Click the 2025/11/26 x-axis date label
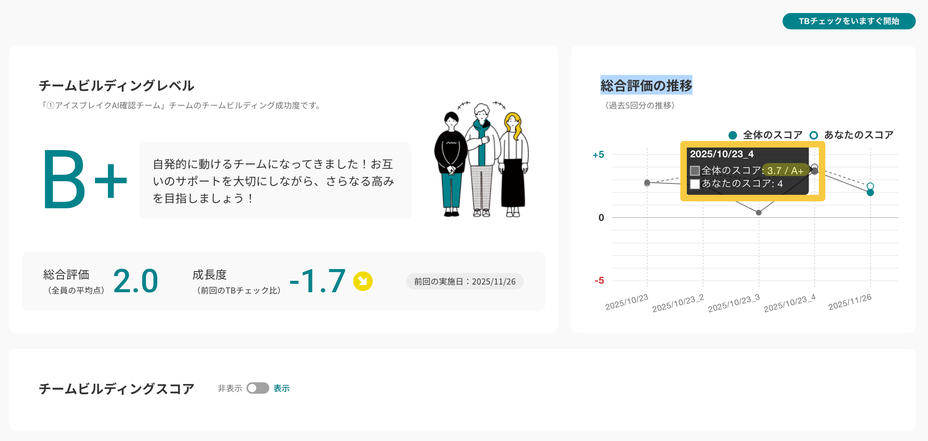The height and width of the screenshot is (441, 928). click(850, 302)
